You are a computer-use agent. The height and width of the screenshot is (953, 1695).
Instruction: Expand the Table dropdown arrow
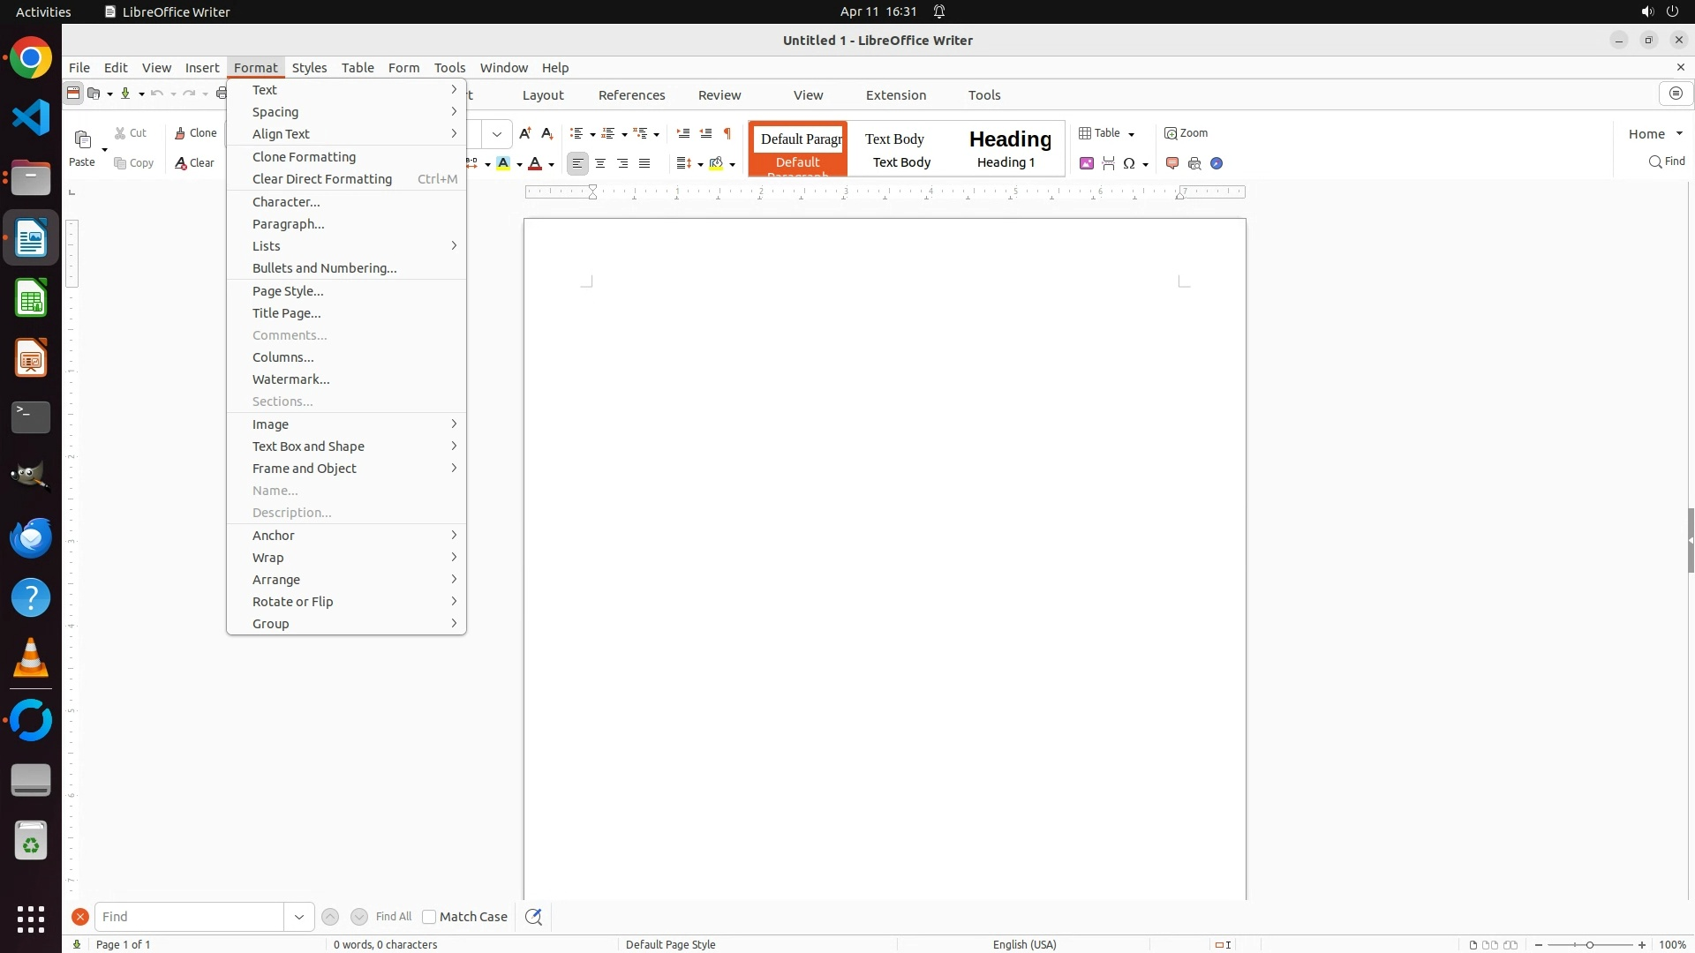1131,134
